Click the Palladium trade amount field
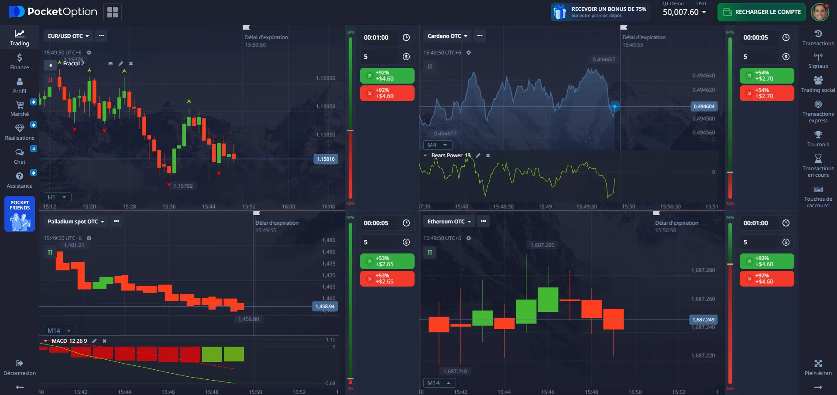This screenshot has width=837, height=395. 381,242
